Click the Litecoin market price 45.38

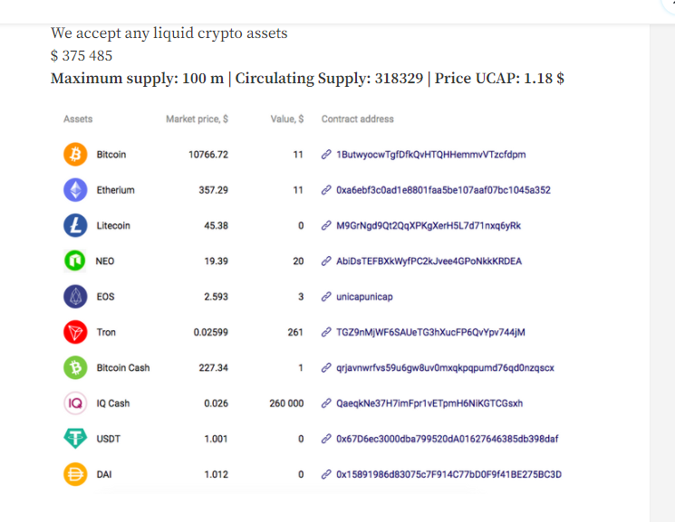[x=217, y=226]
